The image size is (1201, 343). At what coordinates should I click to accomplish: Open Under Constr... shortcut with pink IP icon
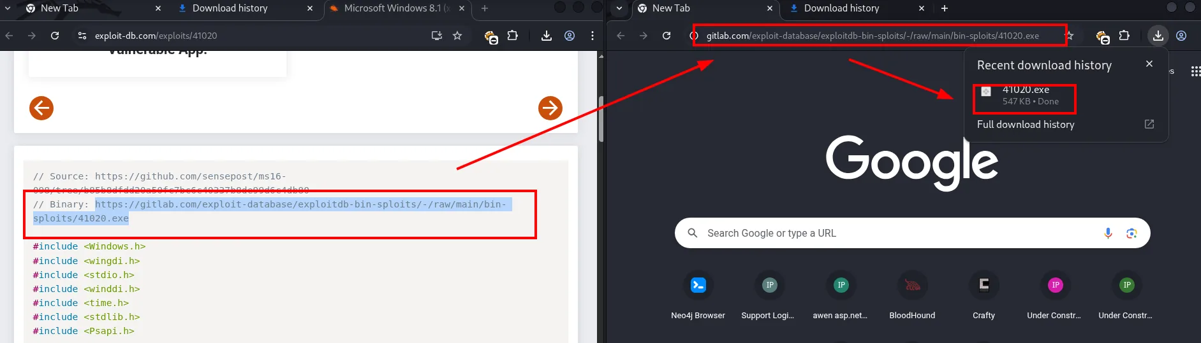tap(1056, 296)
